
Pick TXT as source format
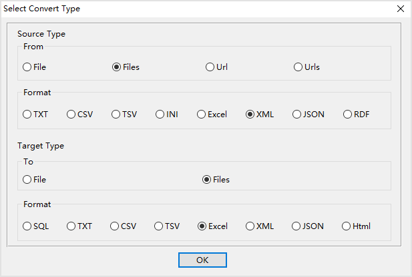(27, 114)
